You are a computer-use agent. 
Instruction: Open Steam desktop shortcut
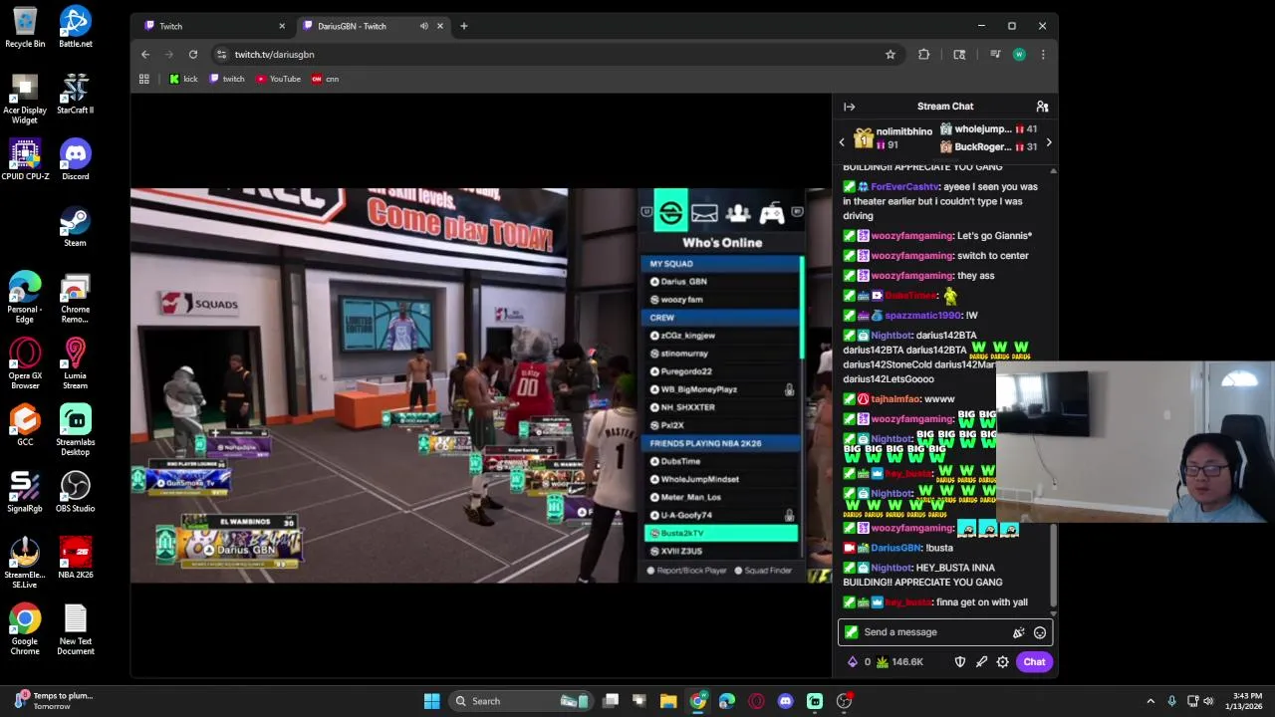[x=76, y=226]
